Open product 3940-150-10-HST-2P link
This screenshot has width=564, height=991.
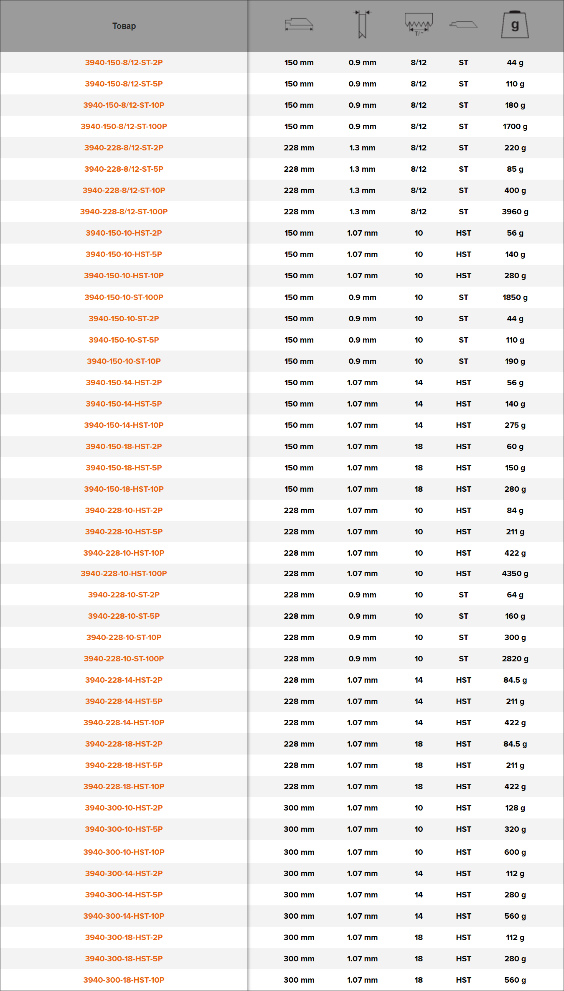[x=124, y=233]
